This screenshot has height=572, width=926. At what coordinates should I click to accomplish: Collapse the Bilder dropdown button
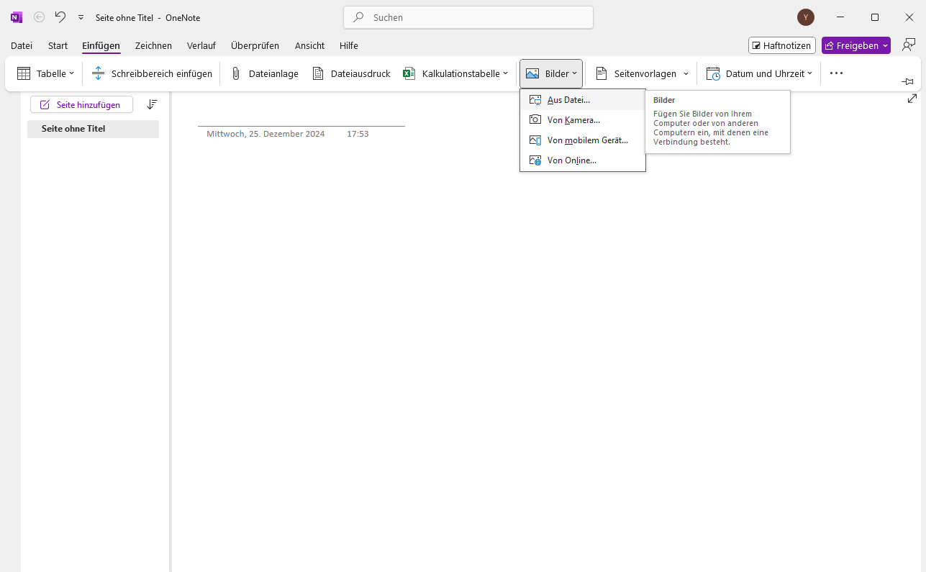click(551, 73)
